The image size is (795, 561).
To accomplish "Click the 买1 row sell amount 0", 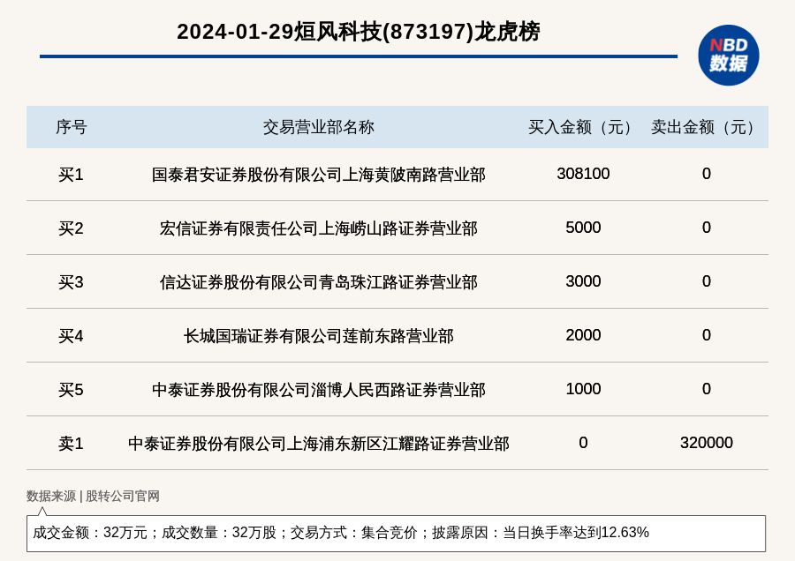I will click(x=707, y=174).
